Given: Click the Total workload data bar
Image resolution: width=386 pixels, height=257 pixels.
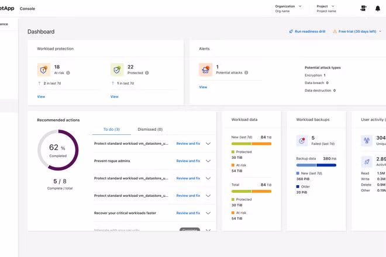Looking at the screenshot, I should tap(251, 192).
